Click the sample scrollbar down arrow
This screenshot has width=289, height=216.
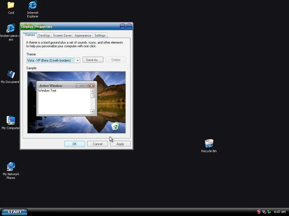[93, 112]
